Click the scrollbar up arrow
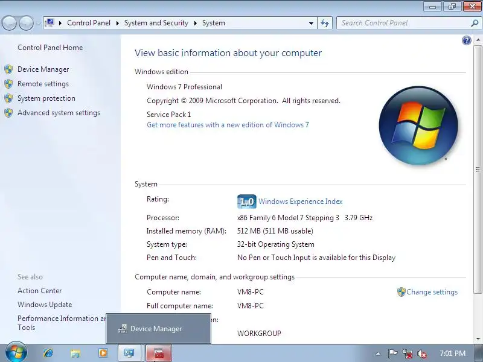483x362 pixels. 478,40
